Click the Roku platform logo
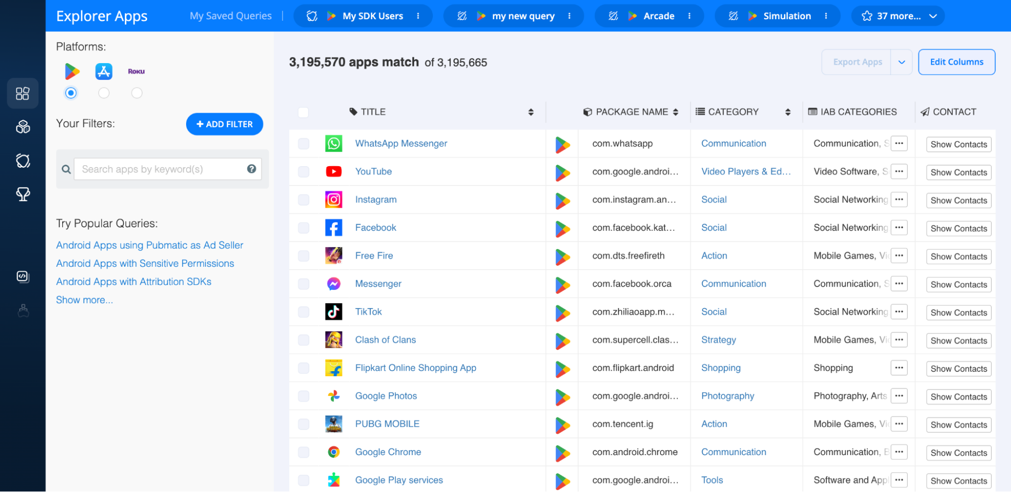The height and width of the screenshot is (492, 1011). [x=137, y=71]
